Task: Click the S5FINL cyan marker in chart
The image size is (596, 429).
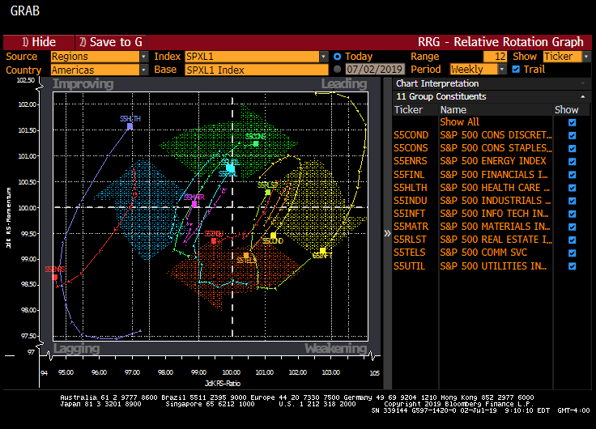Action: coord(230,168)
